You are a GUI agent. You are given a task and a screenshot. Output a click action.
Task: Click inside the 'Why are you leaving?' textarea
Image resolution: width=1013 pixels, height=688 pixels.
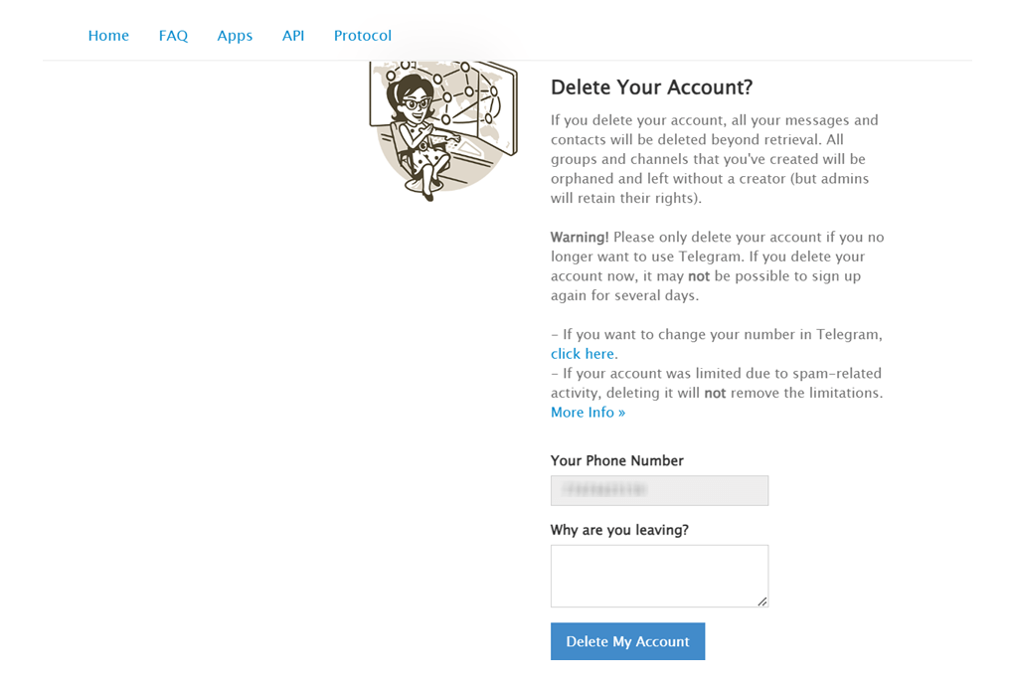[x=660, y=576]
